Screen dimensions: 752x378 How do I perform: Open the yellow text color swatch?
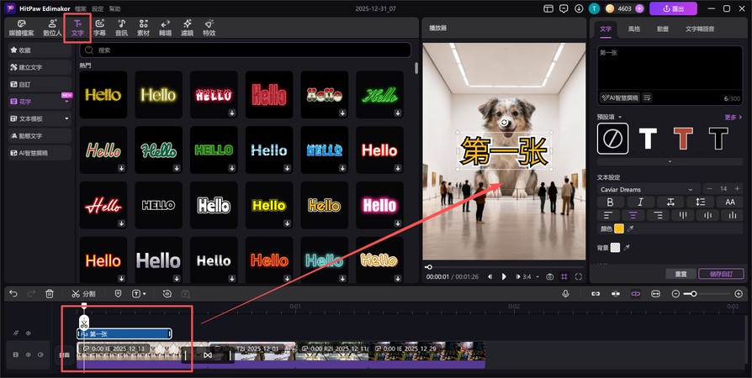619,229
